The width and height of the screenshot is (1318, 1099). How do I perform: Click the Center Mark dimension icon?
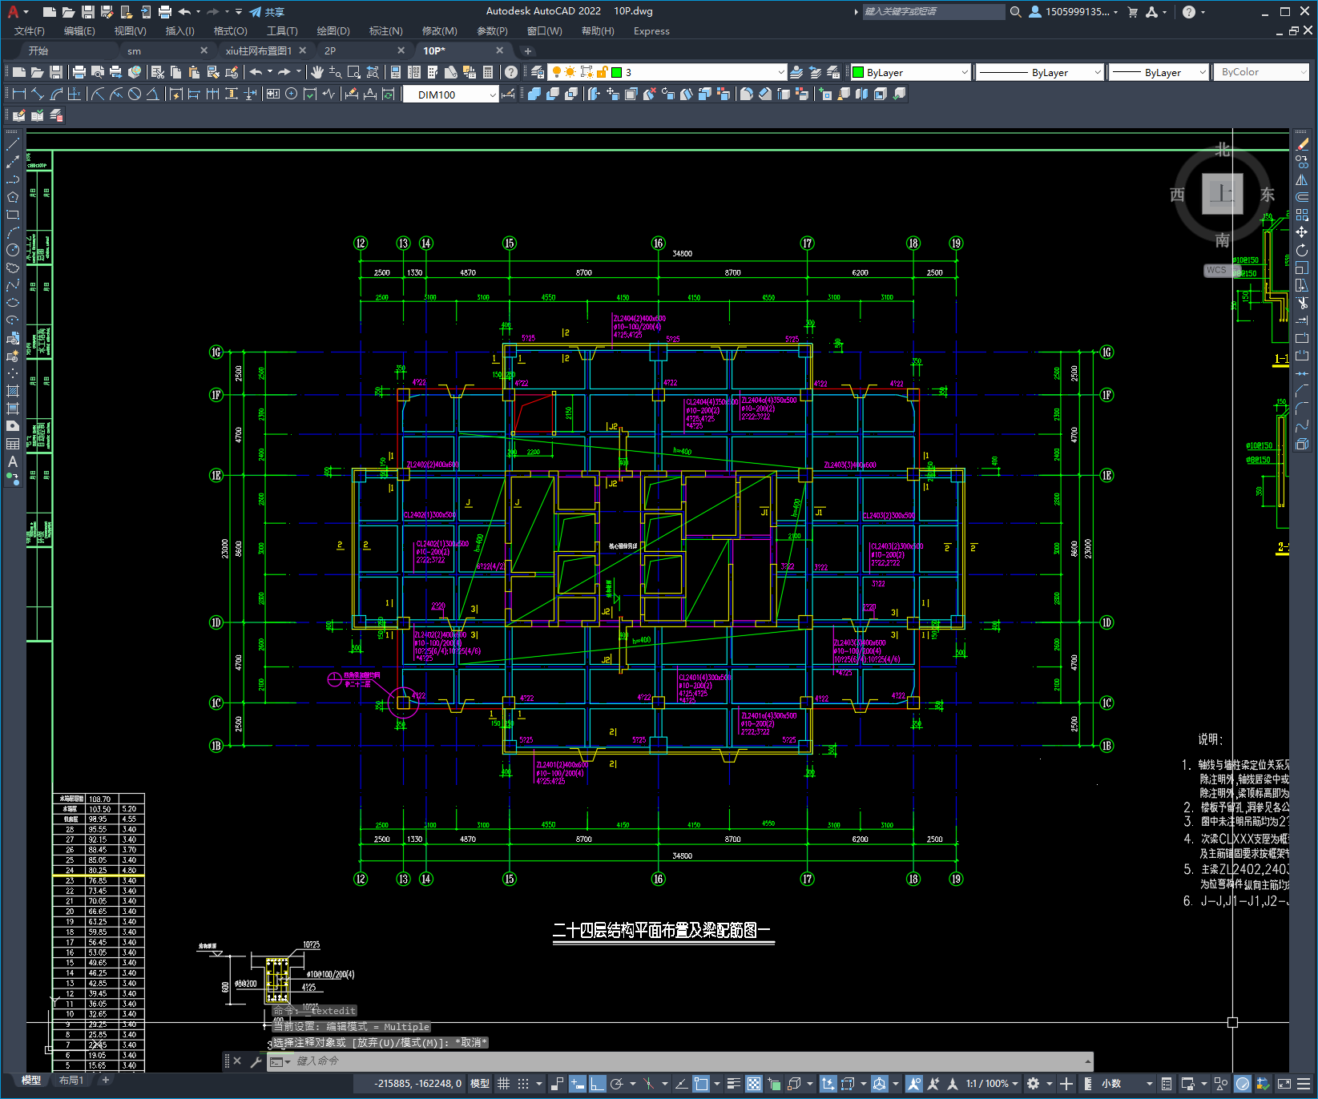pos(292,94)
